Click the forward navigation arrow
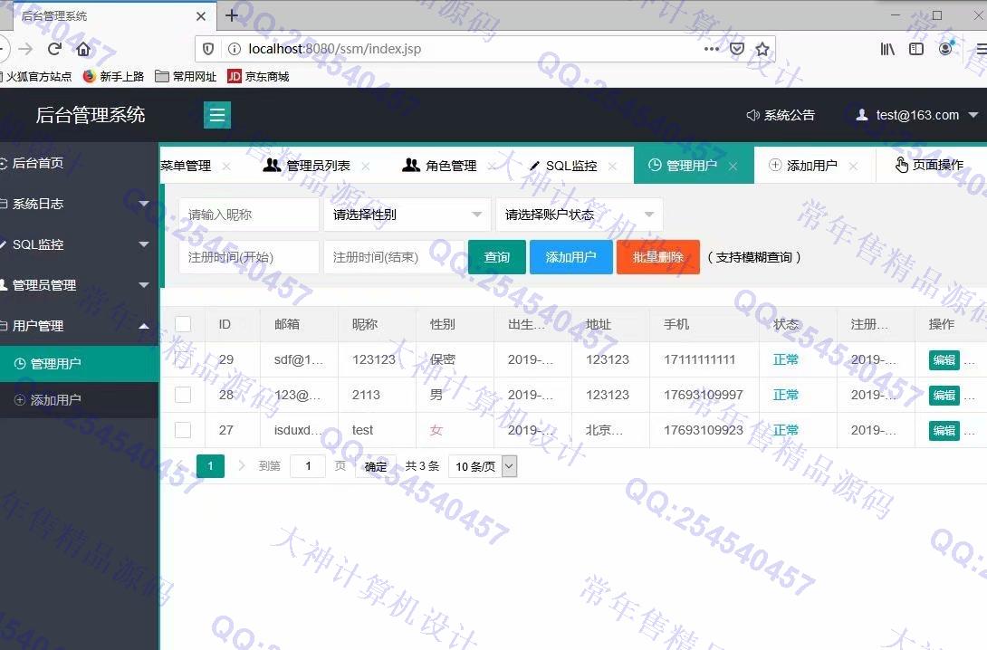987x650 pixels. tap(25, 49)
